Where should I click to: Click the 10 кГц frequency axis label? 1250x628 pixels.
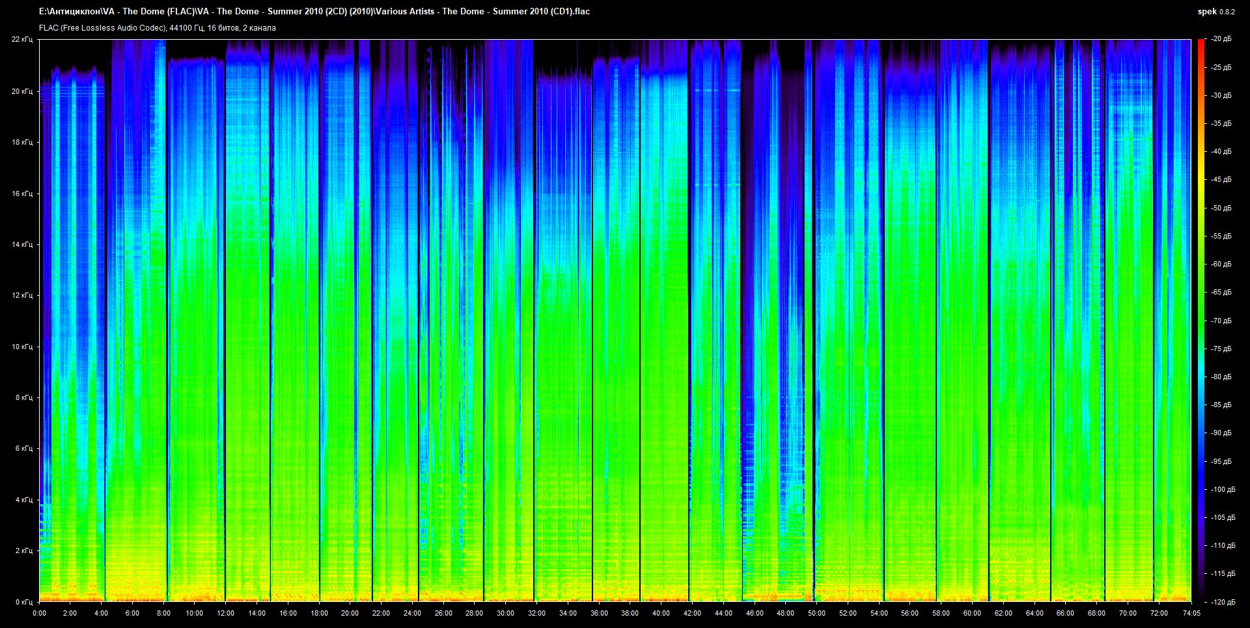(22, 347)
